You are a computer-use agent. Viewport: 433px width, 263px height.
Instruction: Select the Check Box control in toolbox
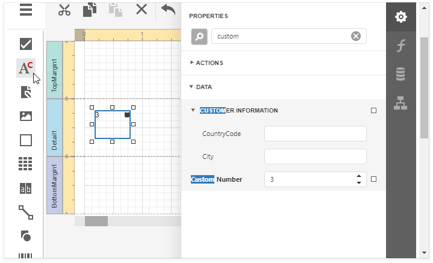(x=26, y=44)
